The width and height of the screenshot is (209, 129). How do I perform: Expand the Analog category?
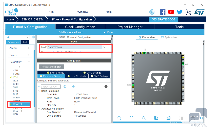point(29,48)
